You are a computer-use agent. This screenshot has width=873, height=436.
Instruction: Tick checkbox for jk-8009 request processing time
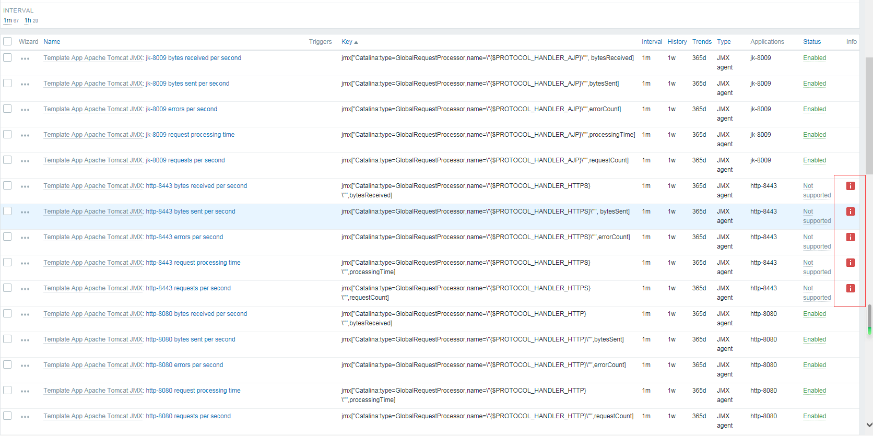point(7,134)
